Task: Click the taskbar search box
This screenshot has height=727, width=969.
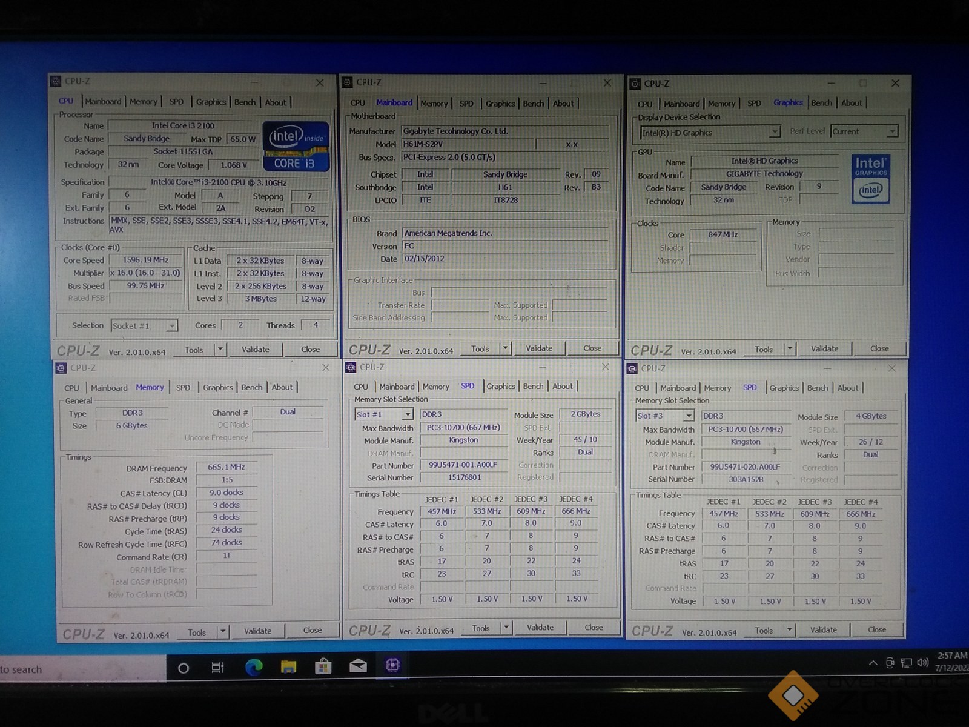Action: click(x=83, y=669)
